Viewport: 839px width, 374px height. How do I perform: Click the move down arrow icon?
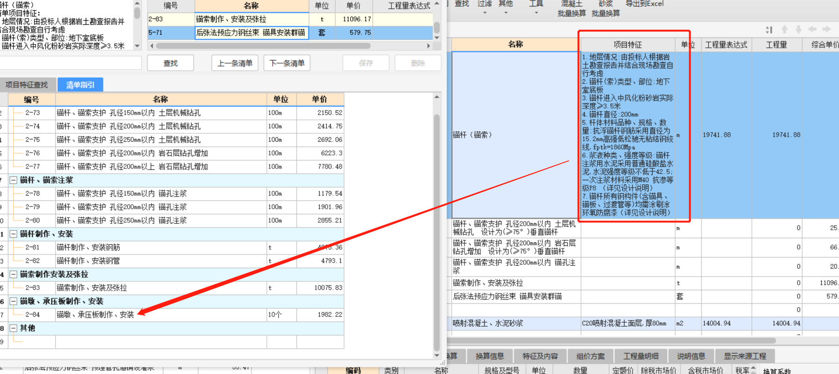click(x=799, y=29)
